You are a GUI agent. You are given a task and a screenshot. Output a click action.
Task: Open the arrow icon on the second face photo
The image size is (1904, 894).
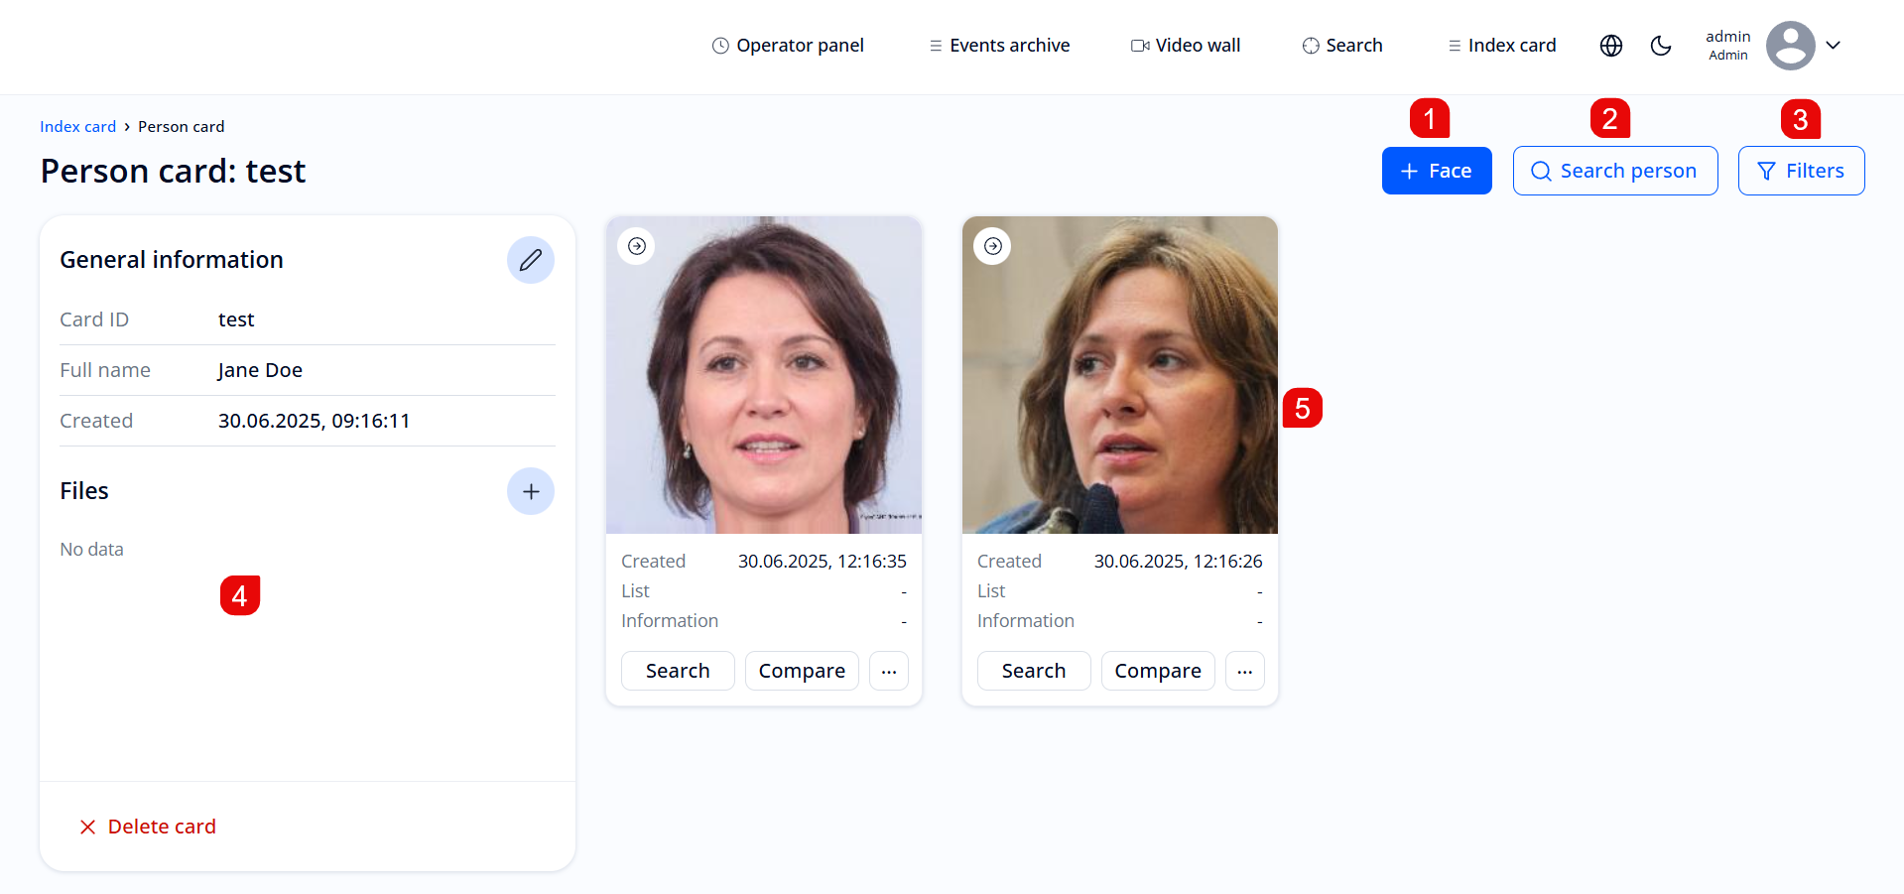[992, 245]
